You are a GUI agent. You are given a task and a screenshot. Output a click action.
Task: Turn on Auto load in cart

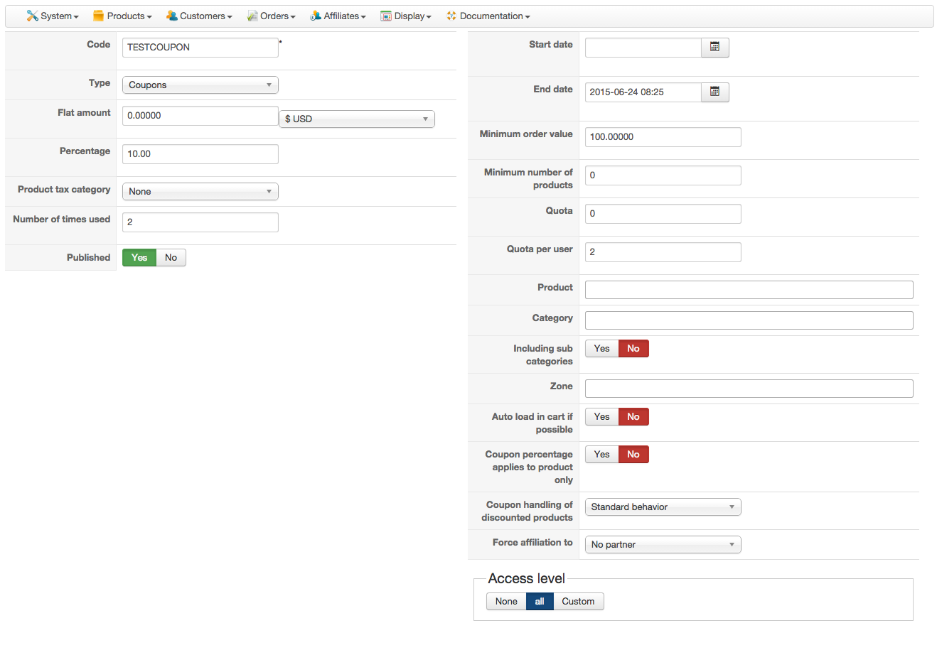pyautogui.click(x=601, y=416)
